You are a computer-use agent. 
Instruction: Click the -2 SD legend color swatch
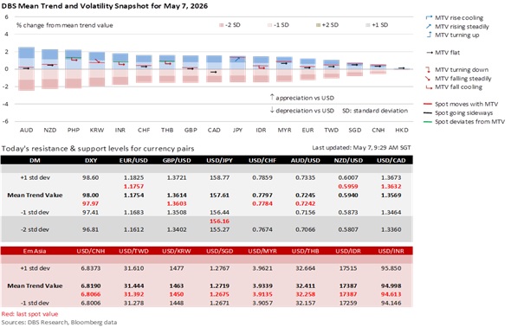221,25
